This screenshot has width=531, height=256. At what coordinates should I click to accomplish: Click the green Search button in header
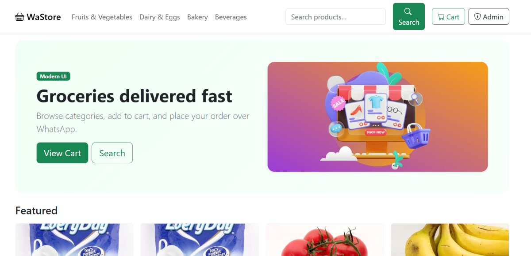[409, 17]
